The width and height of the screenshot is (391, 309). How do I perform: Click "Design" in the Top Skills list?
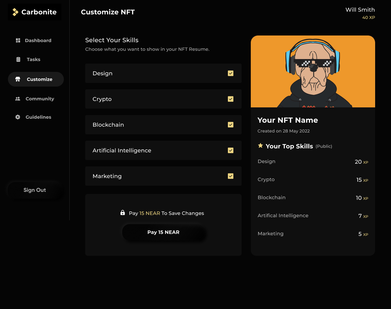[266, 161]
